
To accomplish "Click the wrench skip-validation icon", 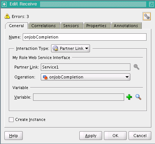I will 147,16.
